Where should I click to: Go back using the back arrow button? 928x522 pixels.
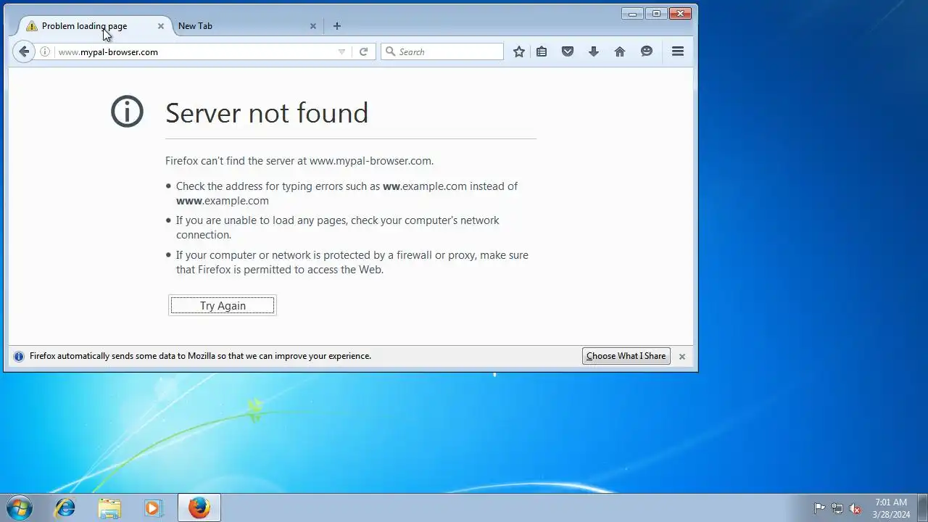click(24, 51)
